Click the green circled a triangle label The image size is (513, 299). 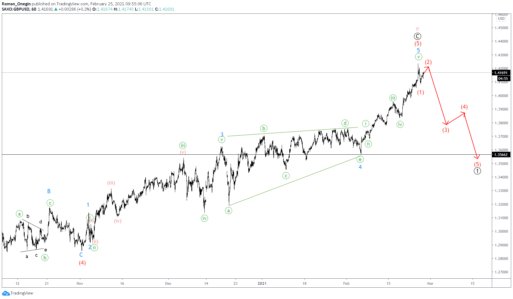pyautogui.click(x=228, y=211)
